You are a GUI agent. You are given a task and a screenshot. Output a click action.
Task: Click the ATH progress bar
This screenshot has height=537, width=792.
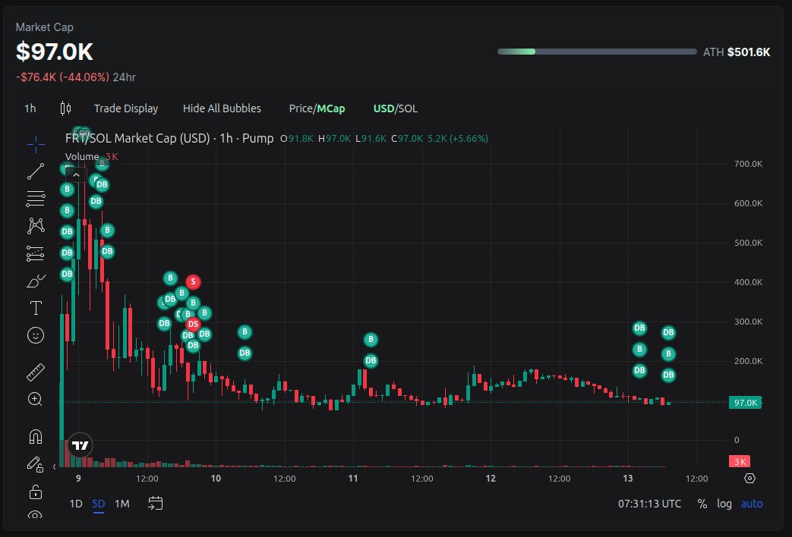(596, 52)
